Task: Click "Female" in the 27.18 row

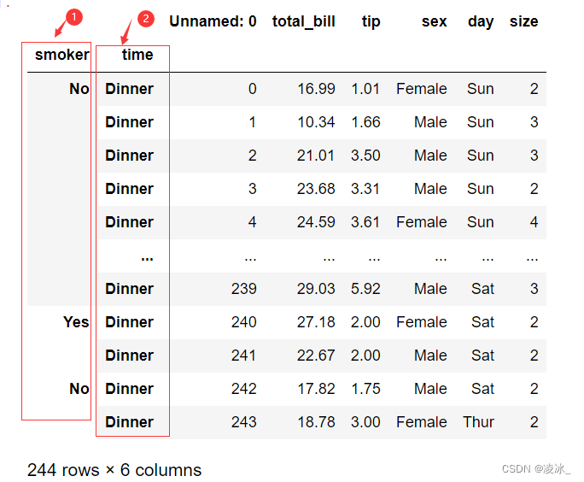Action: click(421, 321)
